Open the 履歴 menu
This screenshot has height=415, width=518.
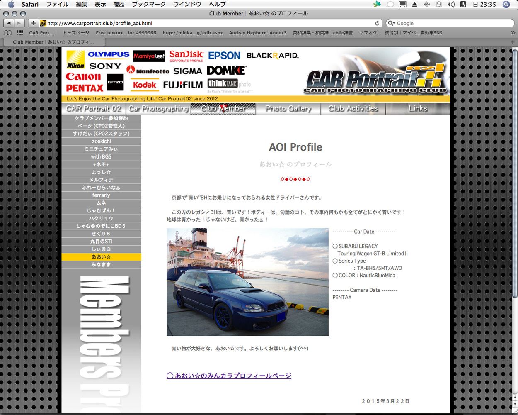click(x=119, y=5)
